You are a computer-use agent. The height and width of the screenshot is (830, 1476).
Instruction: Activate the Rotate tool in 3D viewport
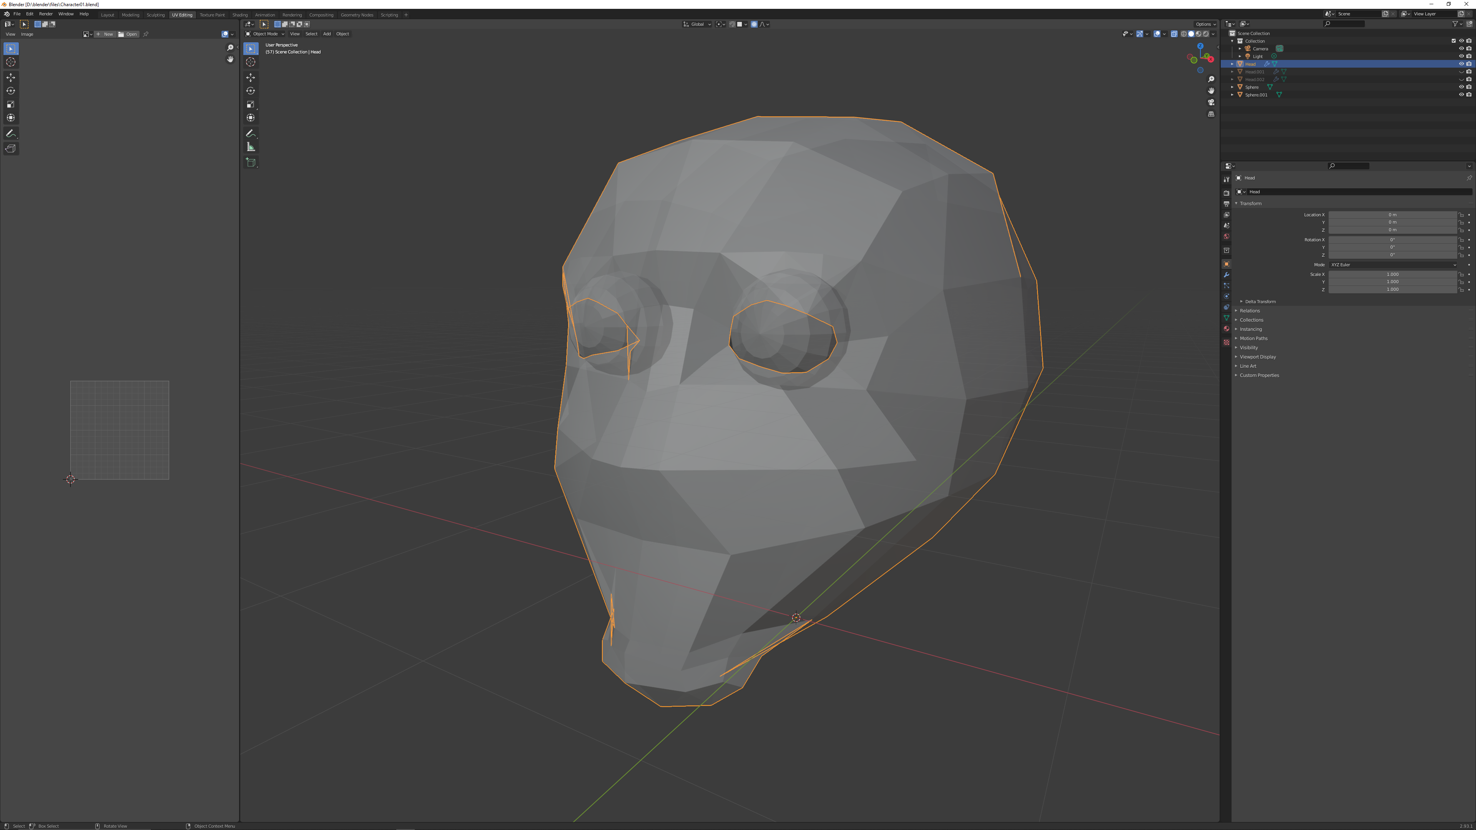pos(250,91)
